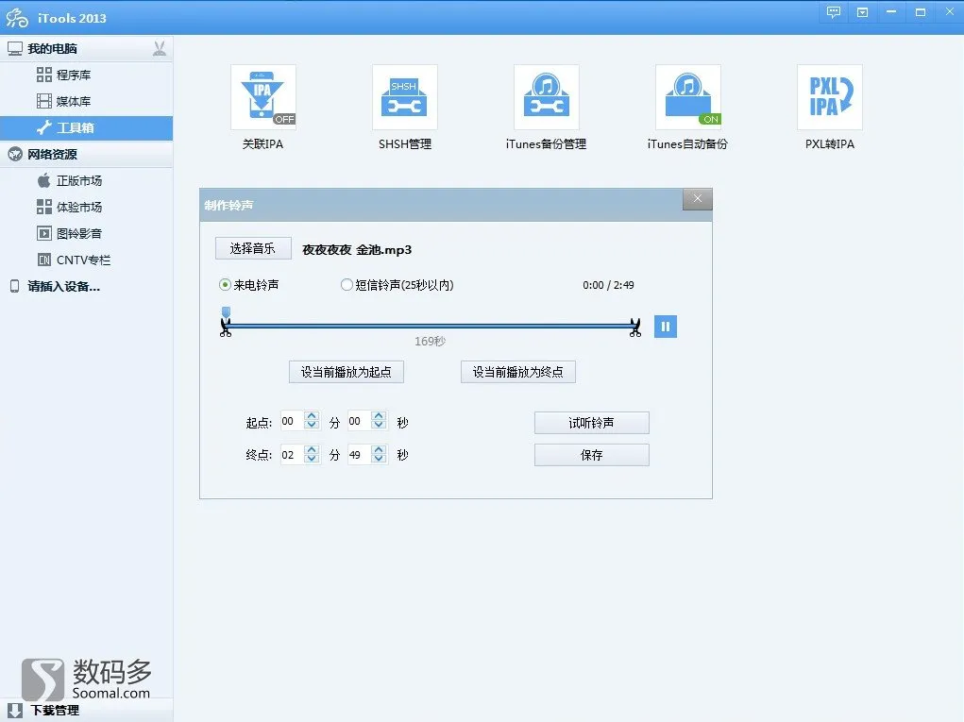Click 设当前播放为起点 button
This screenshot has width=964, height=722.
[x=347, y=372]
